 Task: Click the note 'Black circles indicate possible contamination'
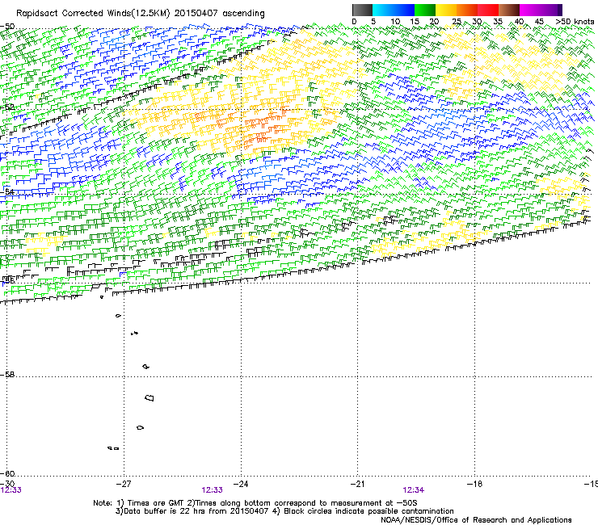click(368, 511)
